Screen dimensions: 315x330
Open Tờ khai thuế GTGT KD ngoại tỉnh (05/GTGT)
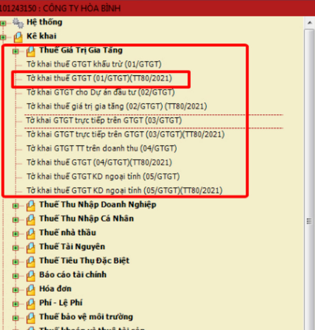[x=103, y=177]
